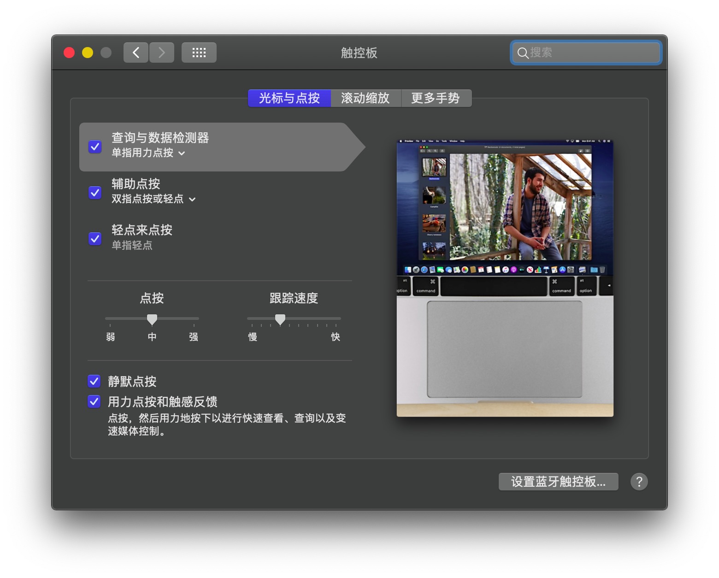Uncheck the 辅助点按 checkbox
719x578 pixels.
coord(95,193)
